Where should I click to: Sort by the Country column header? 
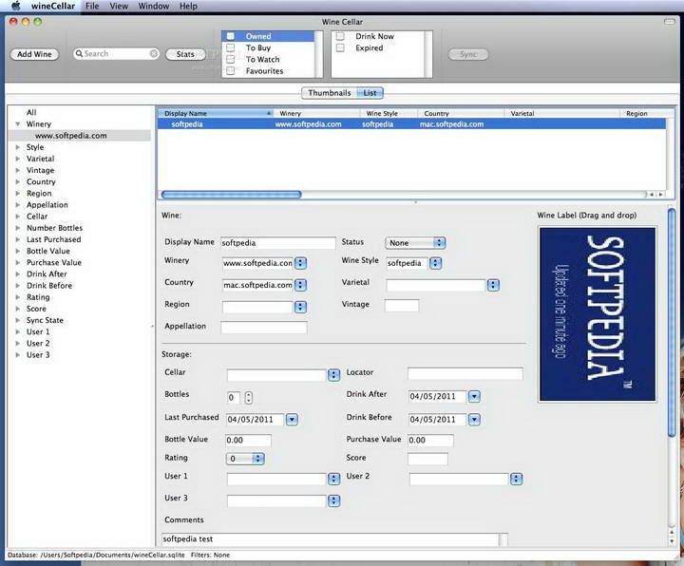[x=461, y=113]
